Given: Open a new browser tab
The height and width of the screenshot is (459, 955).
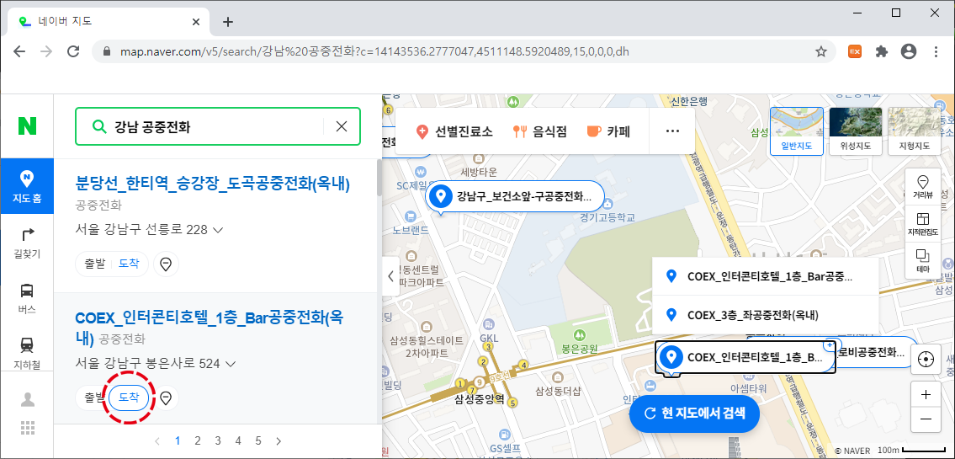Looking at the screenshot, I should 228,22.
